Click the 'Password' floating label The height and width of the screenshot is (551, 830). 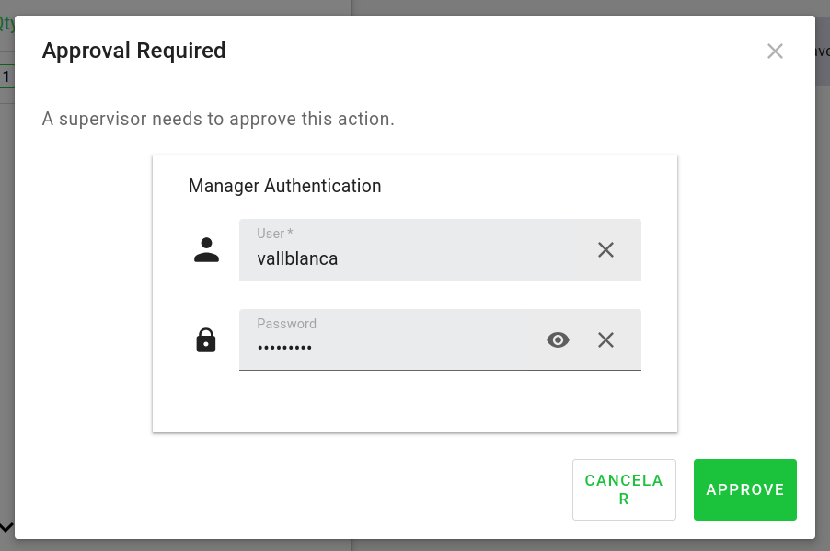pos(286,324)
